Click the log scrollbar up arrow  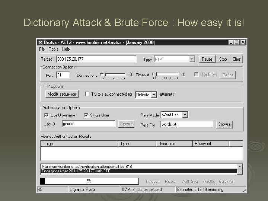click(240, 166)
